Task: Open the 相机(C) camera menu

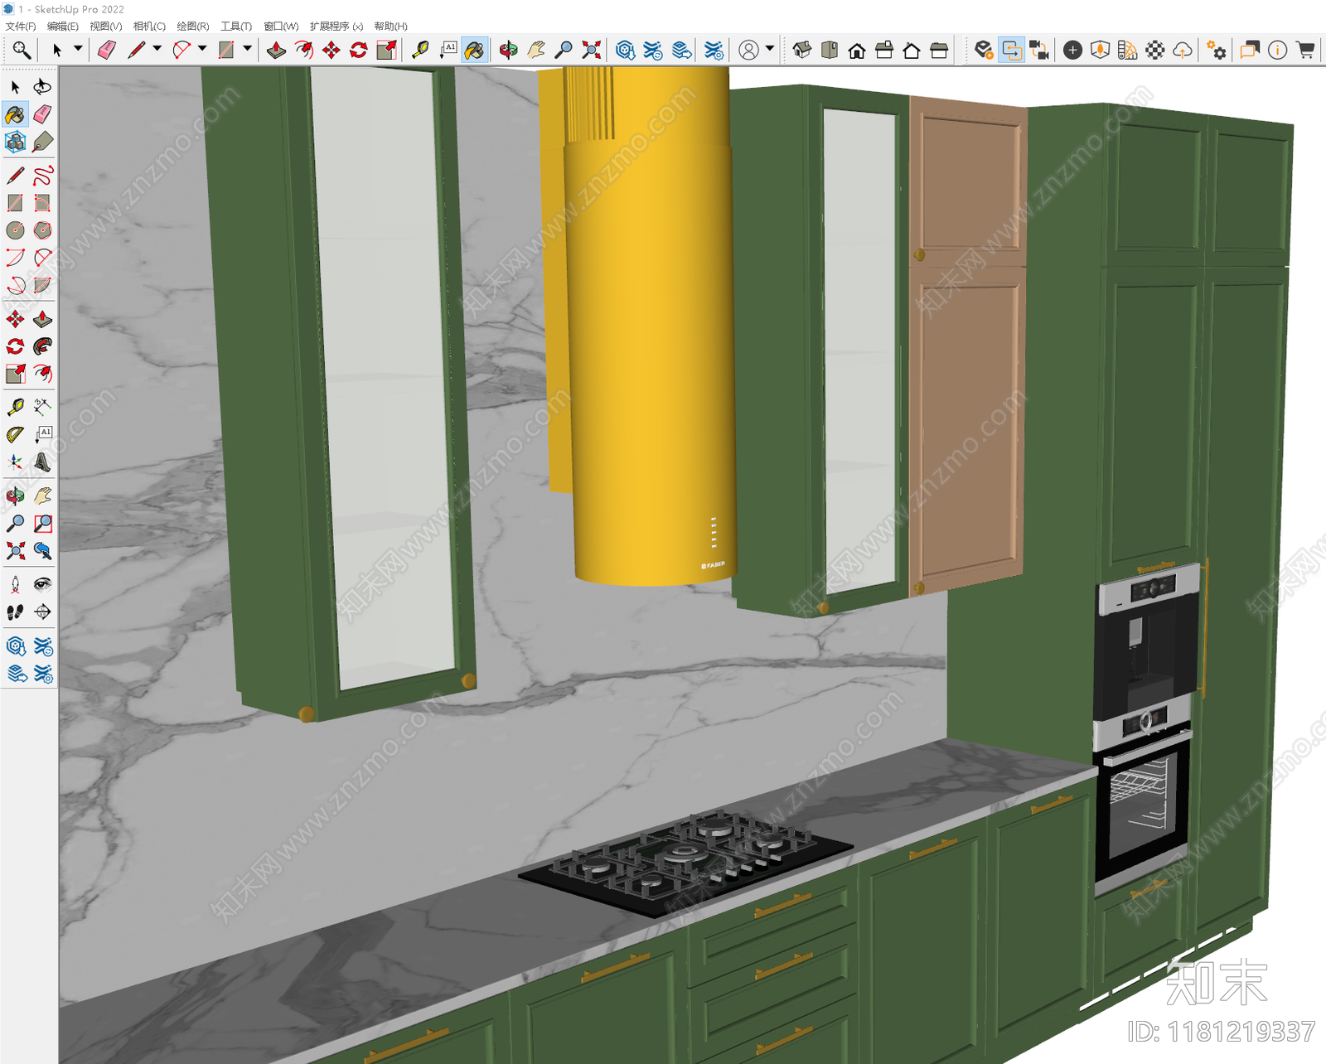Action: tap(149, 27)
